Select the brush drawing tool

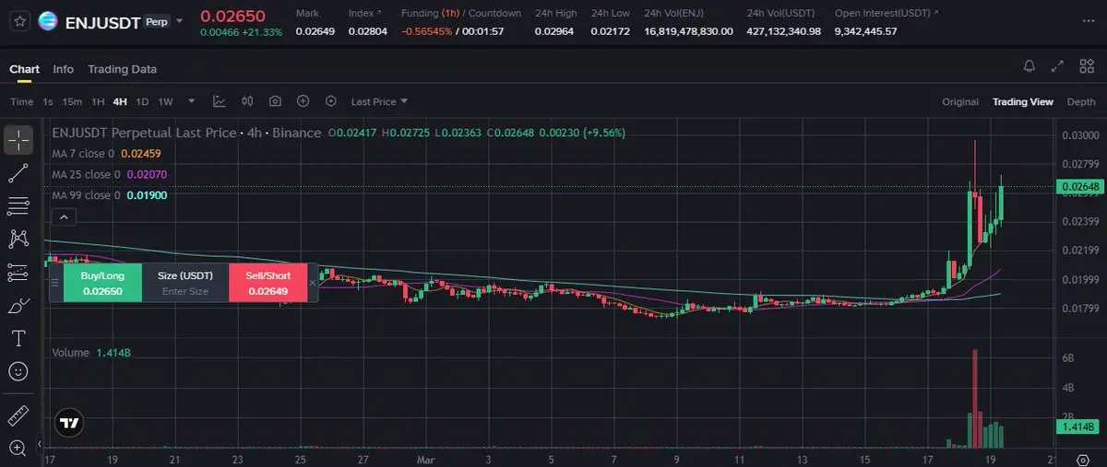point(18,305)
